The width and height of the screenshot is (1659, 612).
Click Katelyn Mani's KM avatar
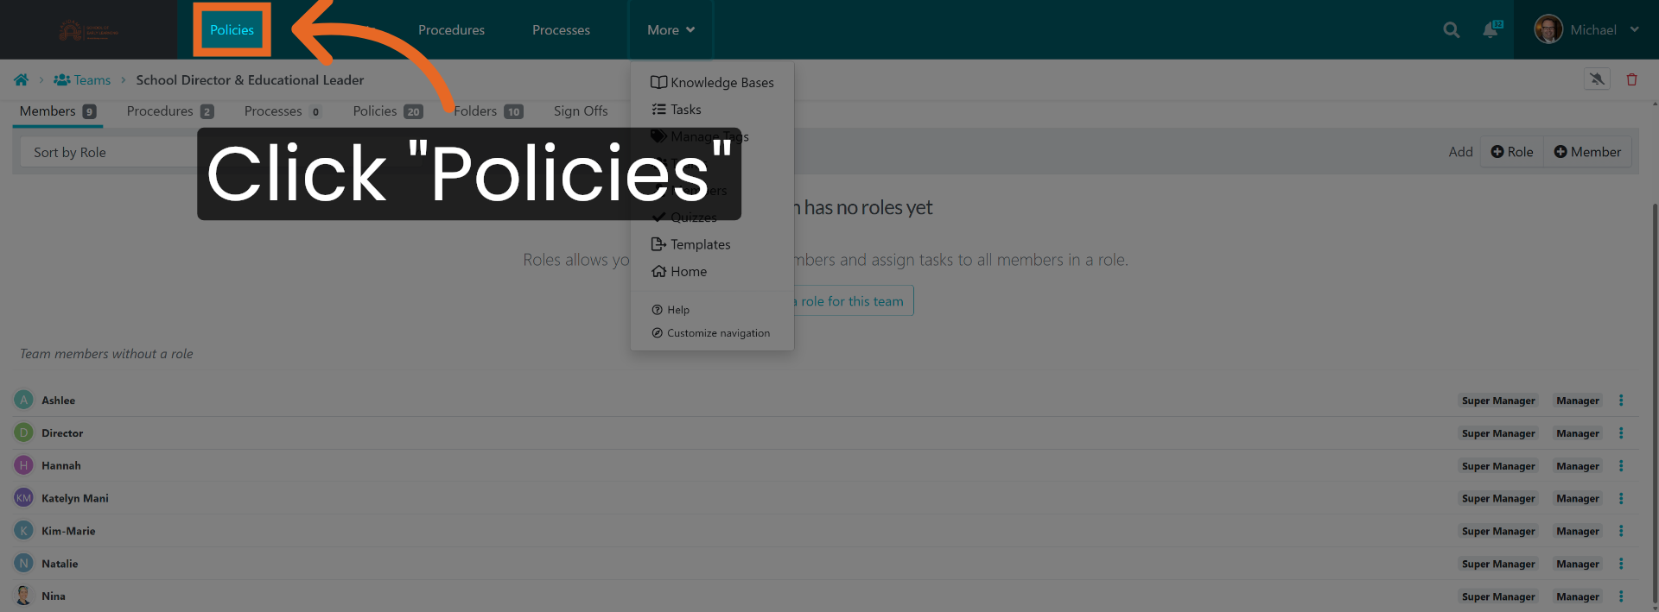[x=23, y=498]
